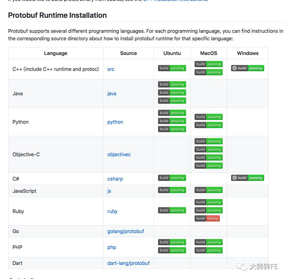Click the C# Ubuntu build passing badge
Image resolution: width=287 pixels, height=279 pixels.
(x=172, y=178)
